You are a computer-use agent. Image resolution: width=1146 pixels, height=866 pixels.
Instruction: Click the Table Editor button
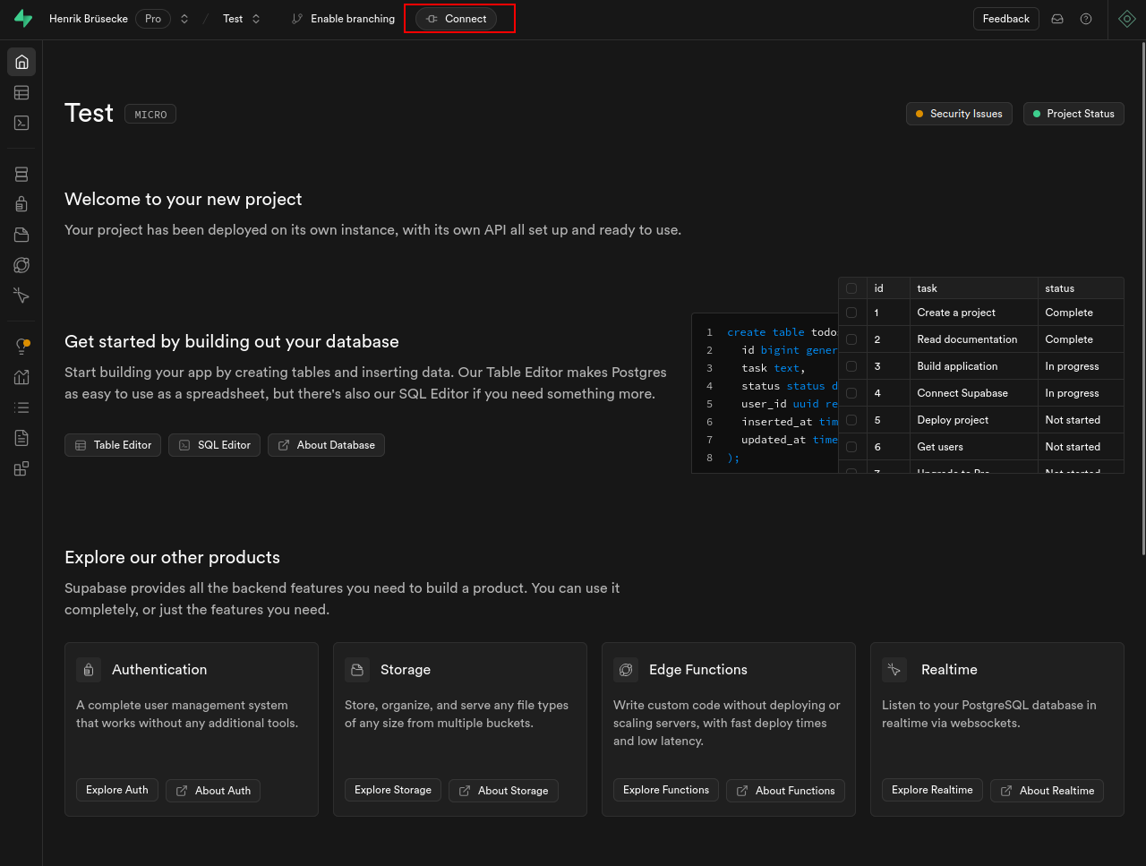pos(113,445)
